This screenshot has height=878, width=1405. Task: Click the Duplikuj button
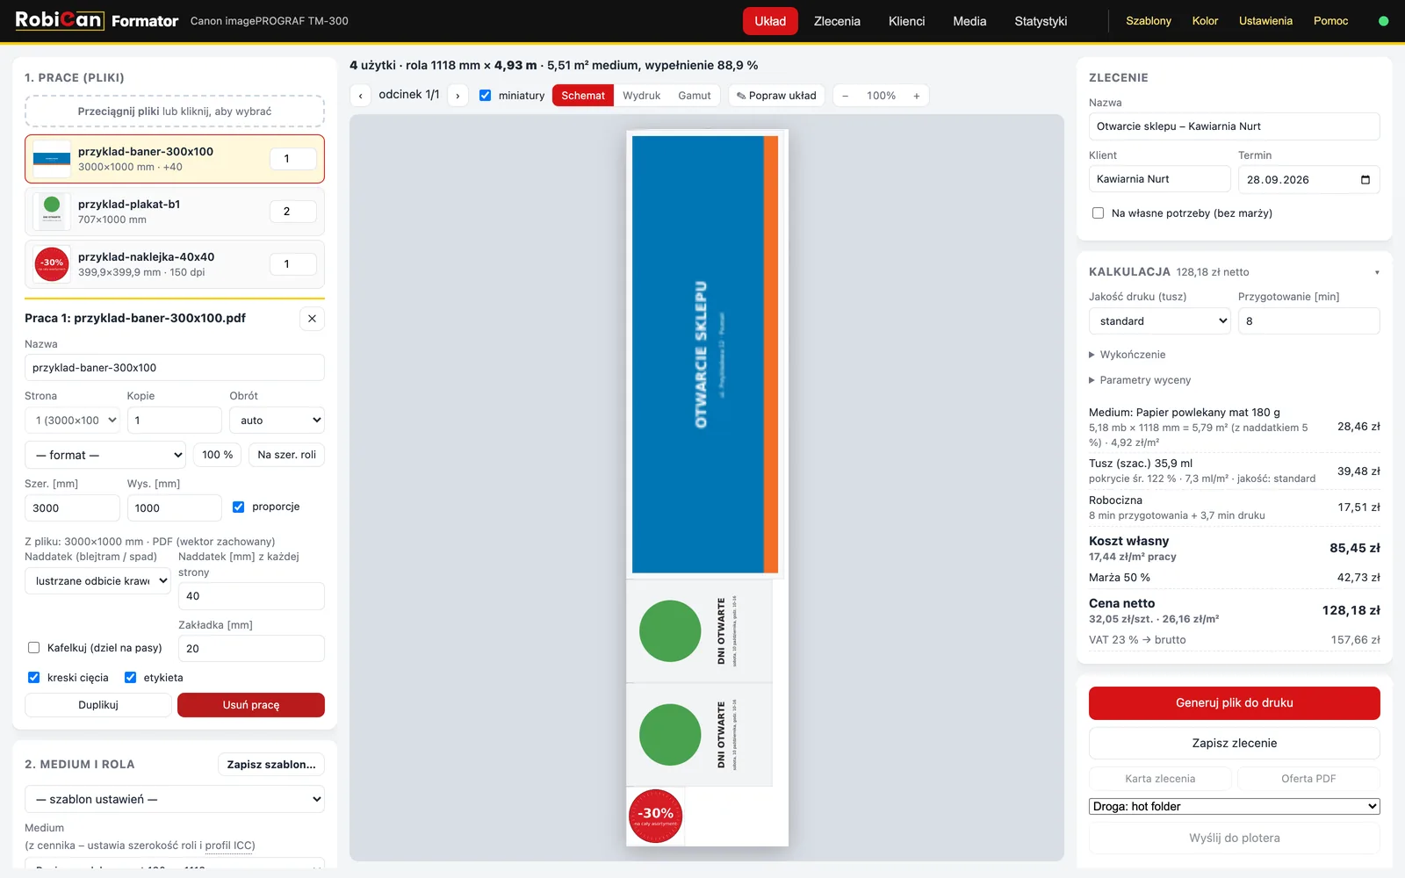98,705
